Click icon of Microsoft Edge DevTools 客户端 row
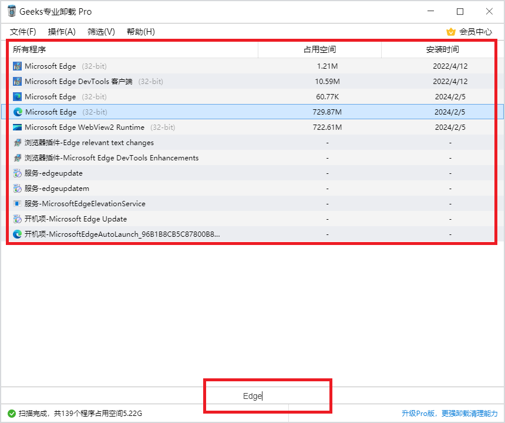 (17, 81)
